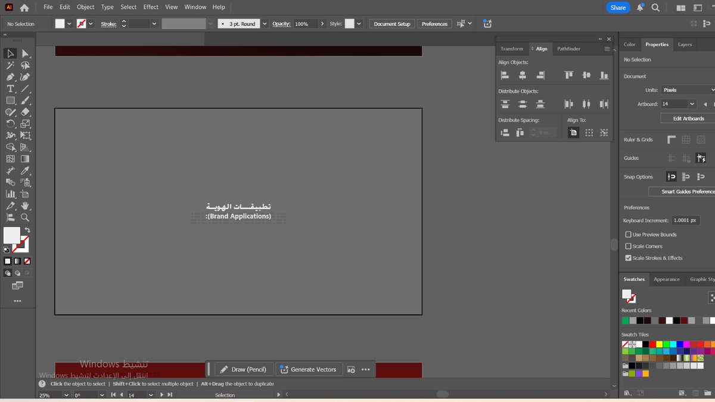Select the Paintbrush tool

coord(25,101)
